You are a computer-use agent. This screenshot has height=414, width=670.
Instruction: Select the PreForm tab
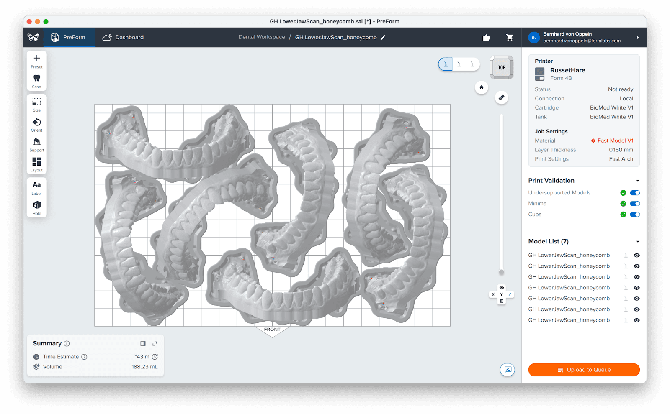tap(69, 38)
